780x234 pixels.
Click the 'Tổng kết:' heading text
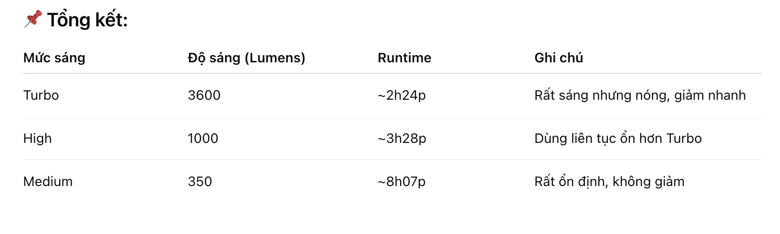coord(88,20)
